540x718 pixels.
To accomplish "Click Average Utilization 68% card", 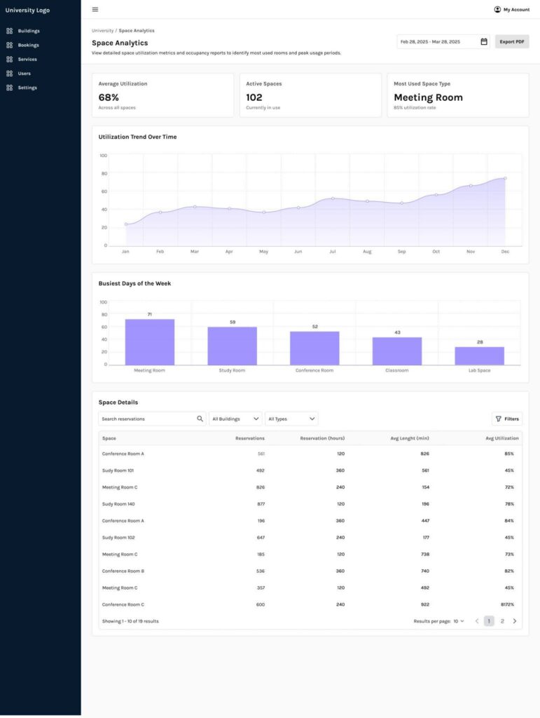I will point(162,95).
